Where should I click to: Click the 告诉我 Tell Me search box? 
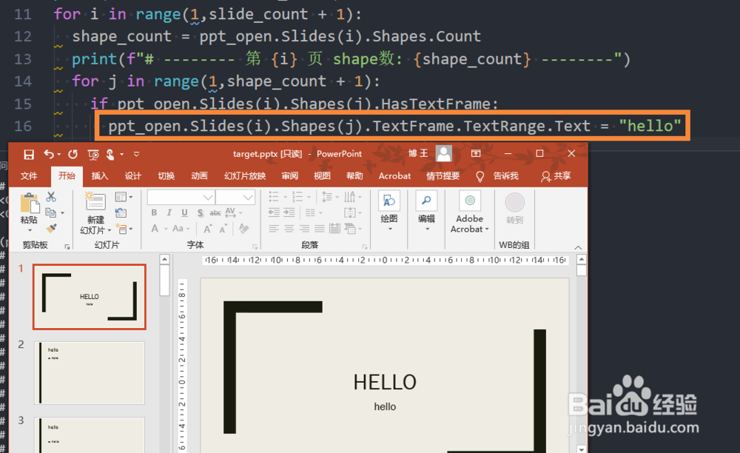coord(497,176)
